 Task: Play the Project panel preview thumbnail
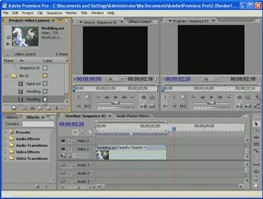click(7, 44)
